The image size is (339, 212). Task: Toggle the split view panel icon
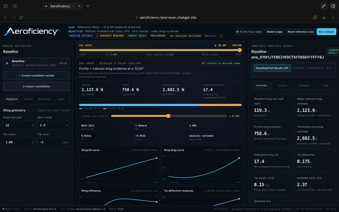coord(333,6)
